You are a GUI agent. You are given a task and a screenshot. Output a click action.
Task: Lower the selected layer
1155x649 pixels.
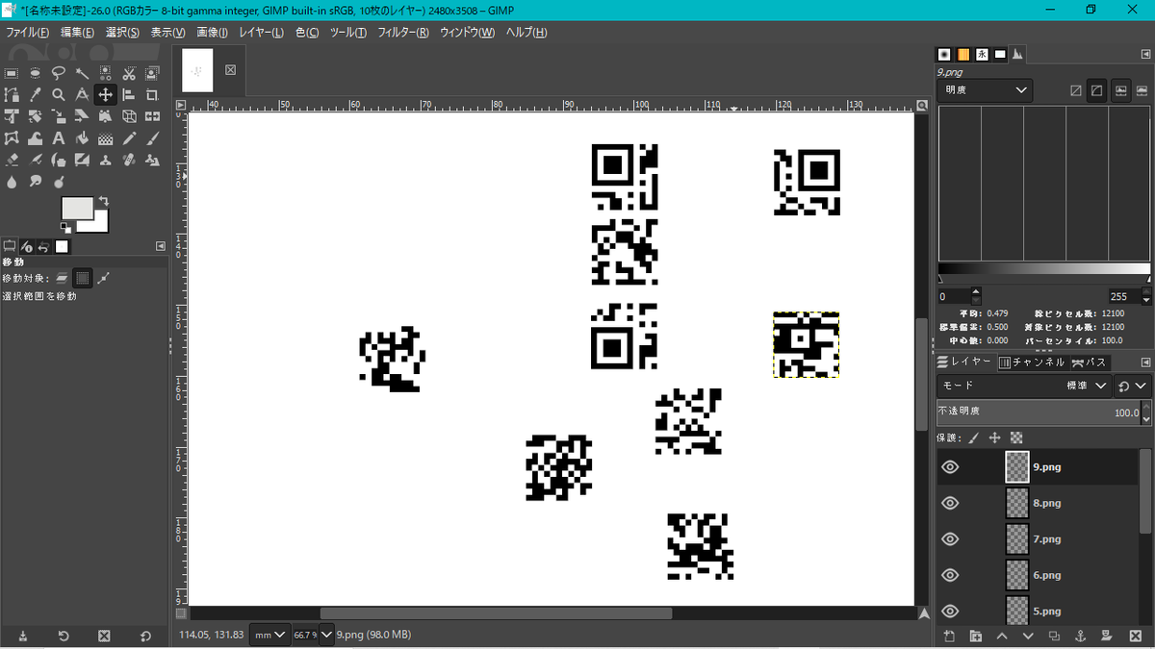point(1028,636)
